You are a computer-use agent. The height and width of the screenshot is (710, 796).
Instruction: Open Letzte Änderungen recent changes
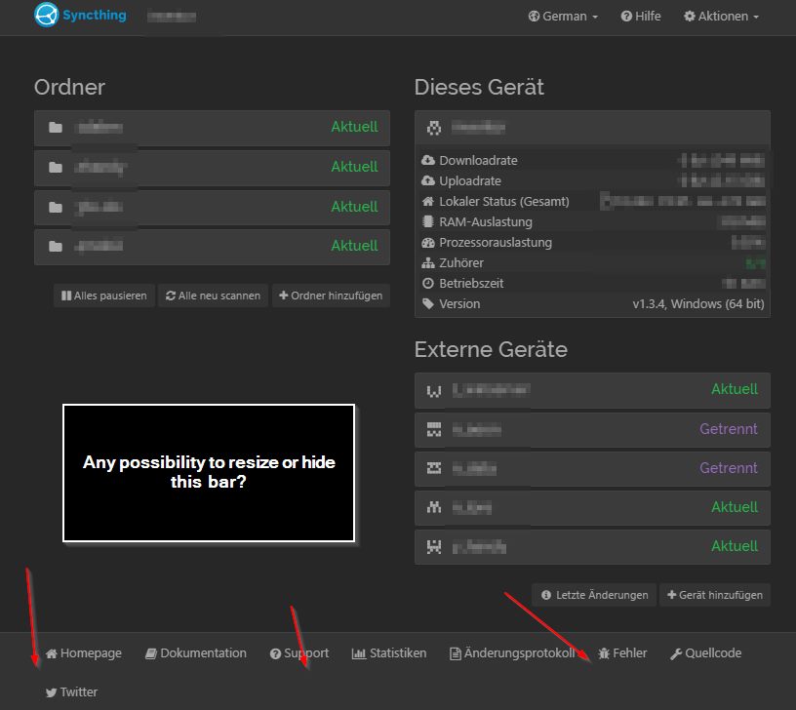(x=593, y=595)
